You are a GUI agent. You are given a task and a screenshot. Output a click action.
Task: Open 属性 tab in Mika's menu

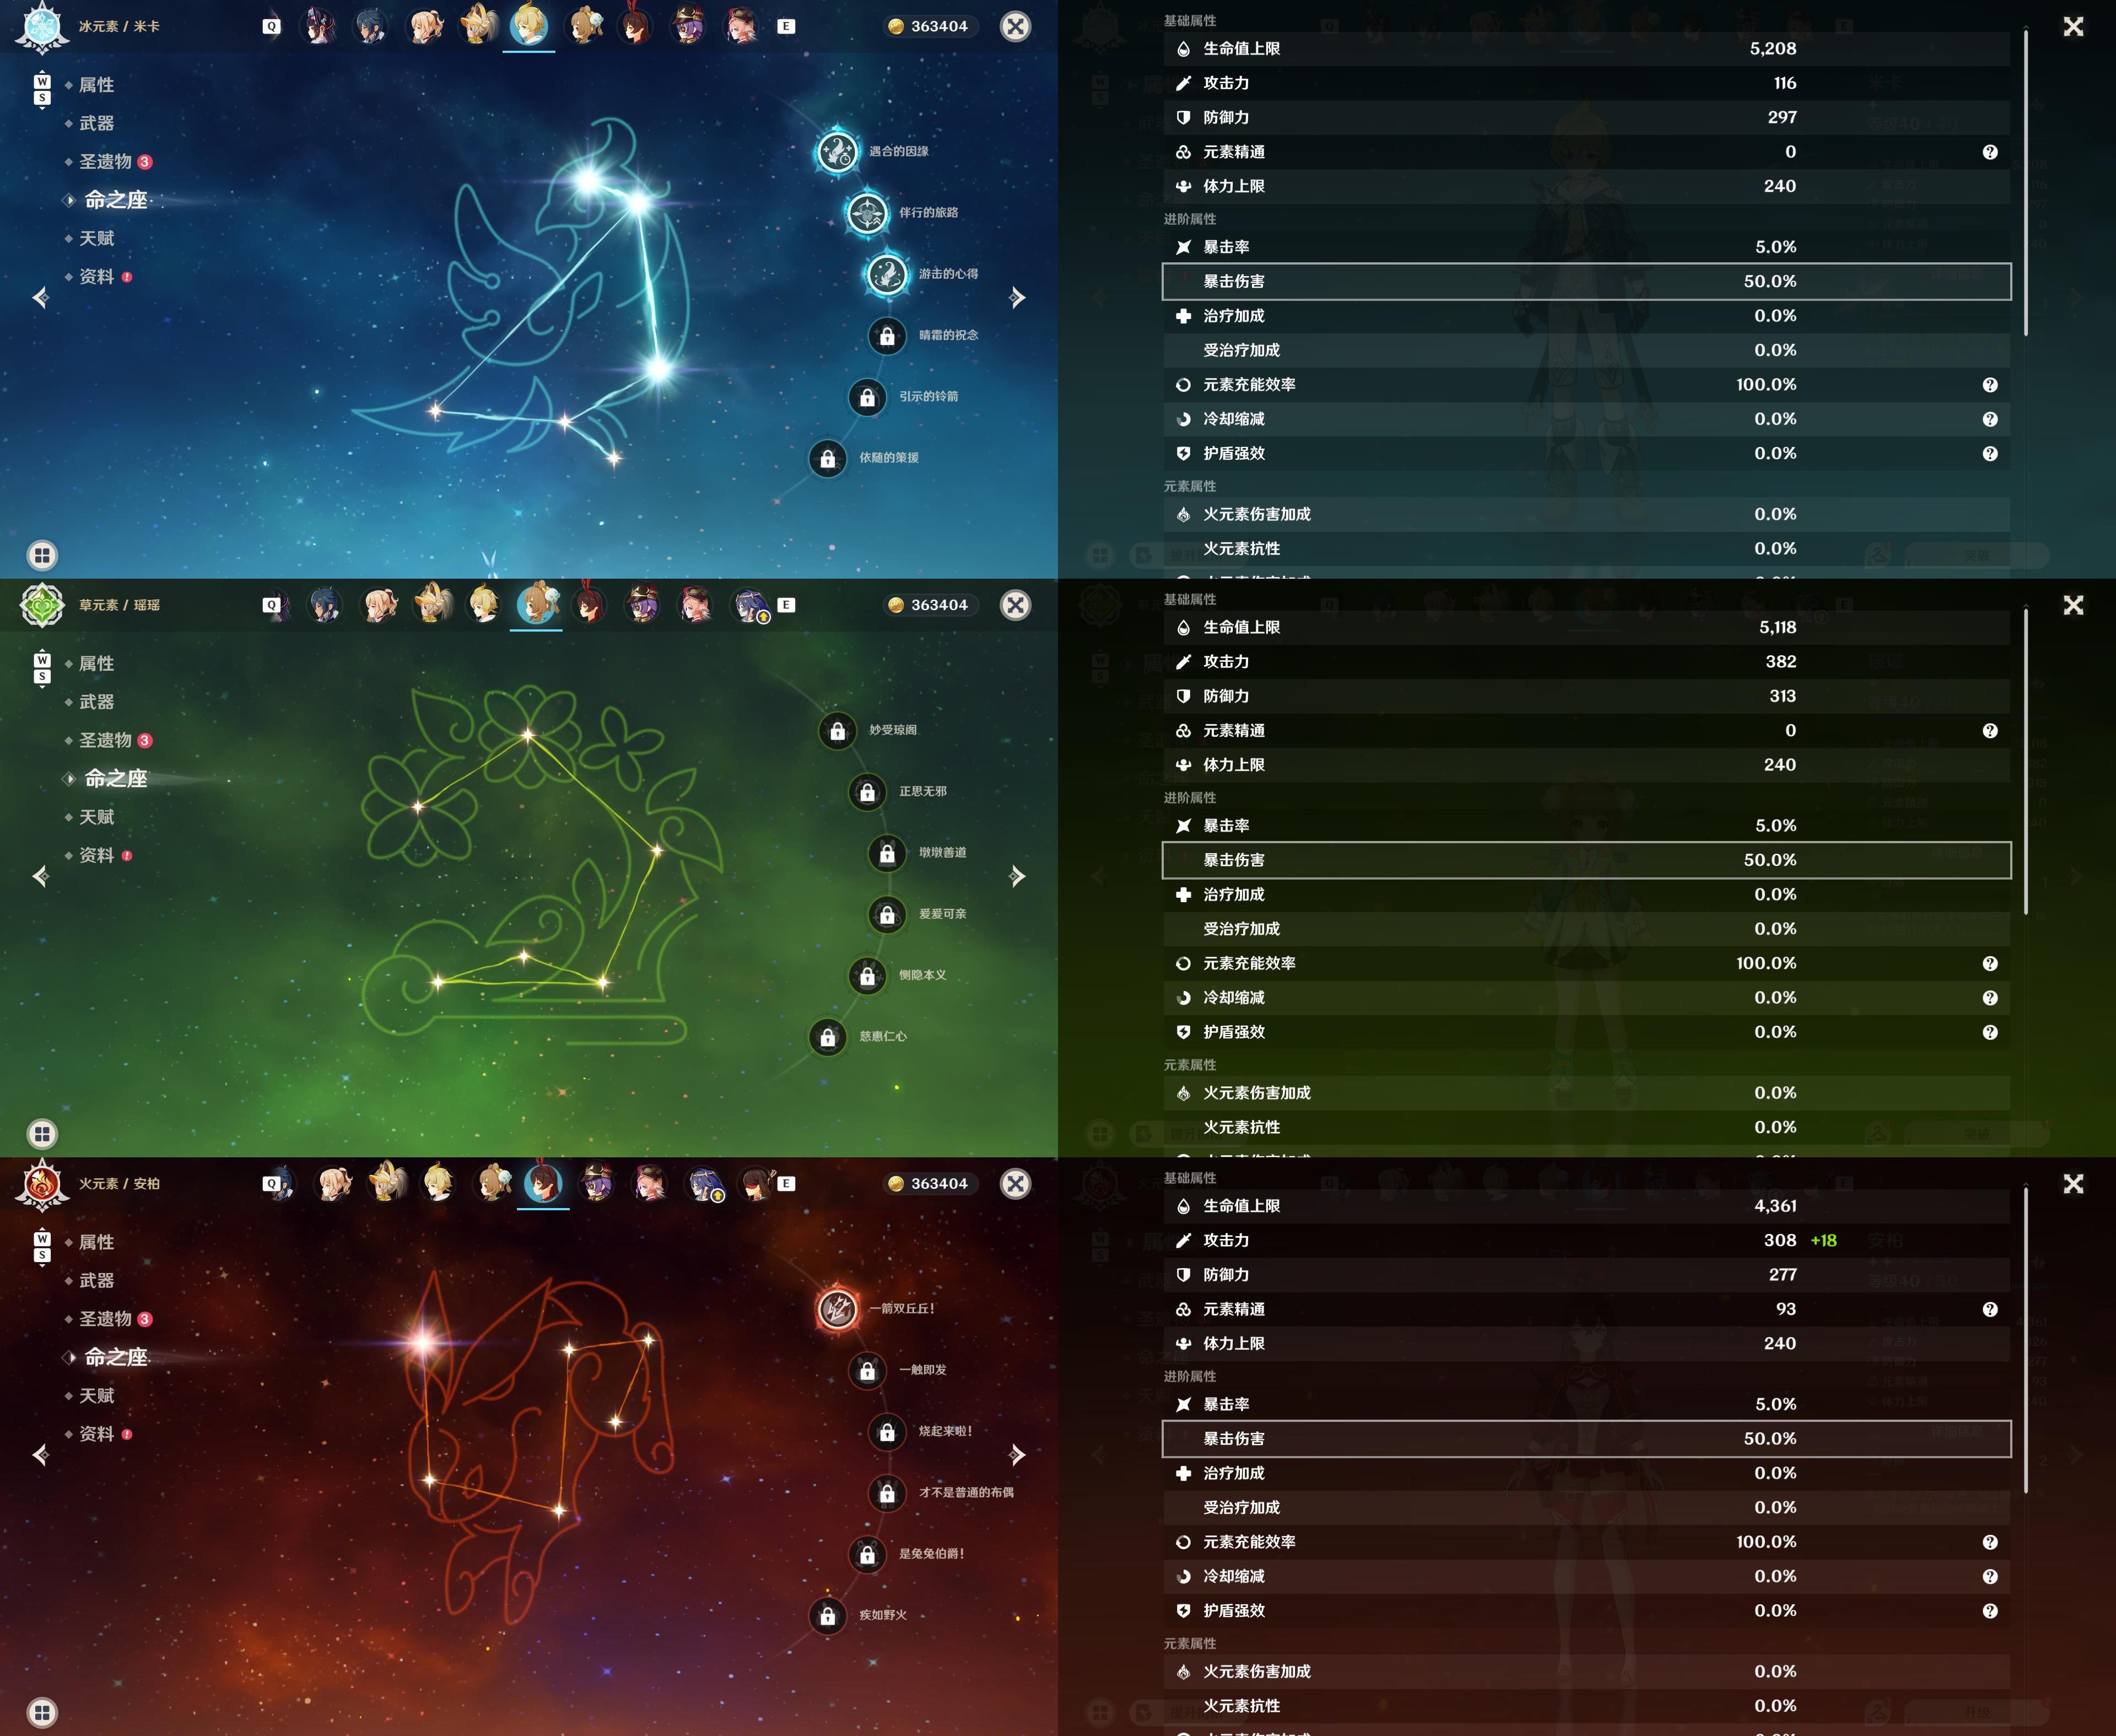(x=96, y=85)
